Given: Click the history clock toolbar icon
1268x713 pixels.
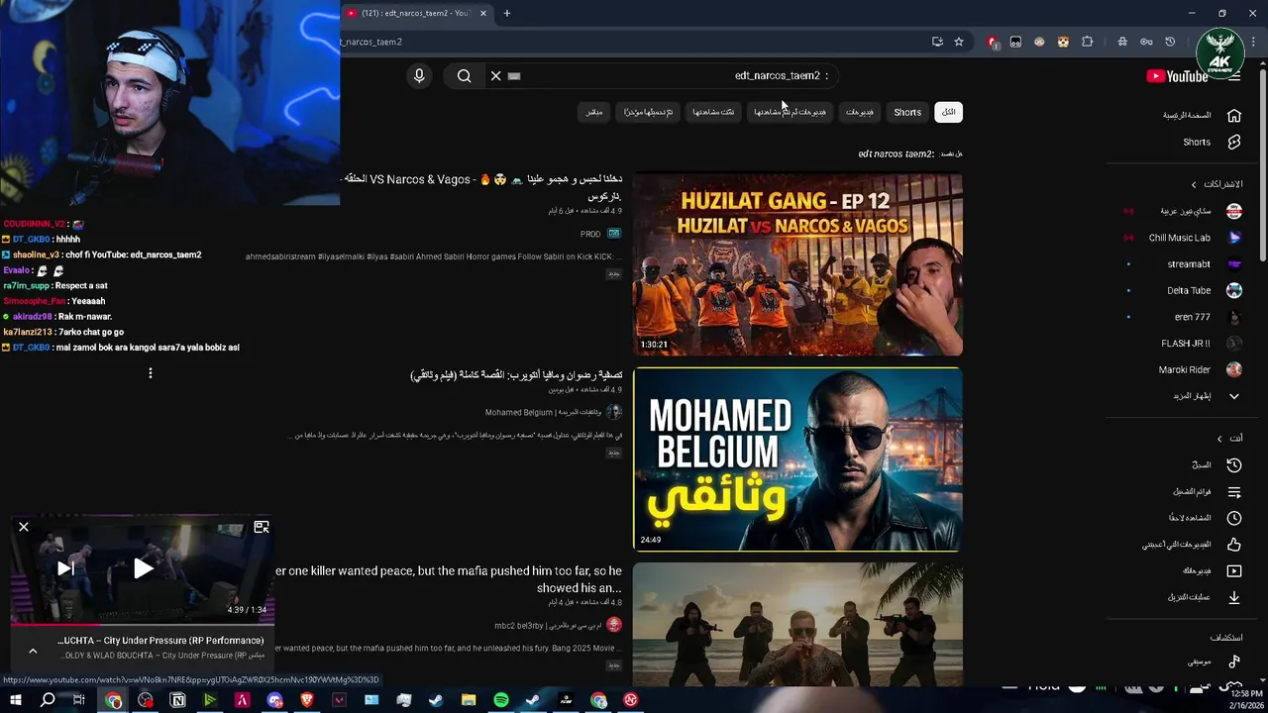Looking at the screenshot, I should (1170, 42).
